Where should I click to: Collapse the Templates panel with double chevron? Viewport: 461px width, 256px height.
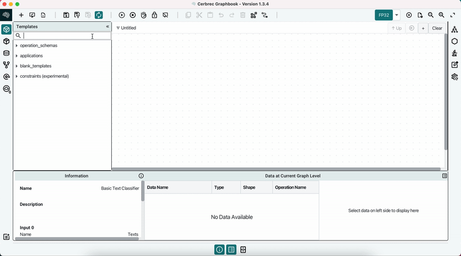pyautogui.click(x=107, y=26)
